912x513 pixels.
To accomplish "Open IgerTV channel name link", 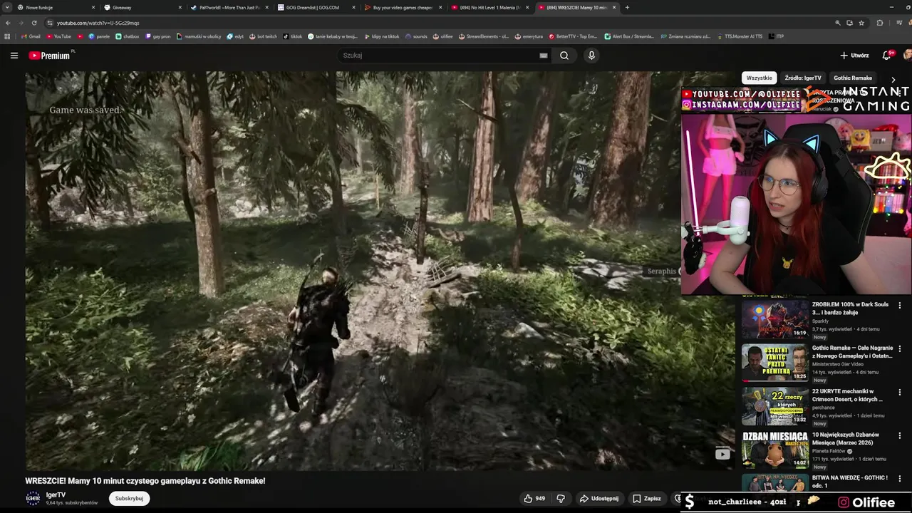I will coord(56,494).
